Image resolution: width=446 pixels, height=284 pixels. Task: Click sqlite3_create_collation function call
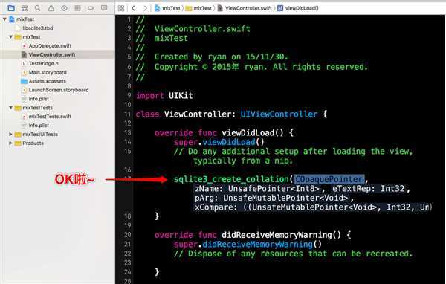(x=231, y=179)
